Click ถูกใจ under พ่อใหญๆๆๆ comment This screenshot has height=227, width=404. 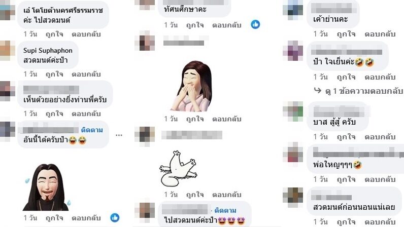[x=346, y=179]
